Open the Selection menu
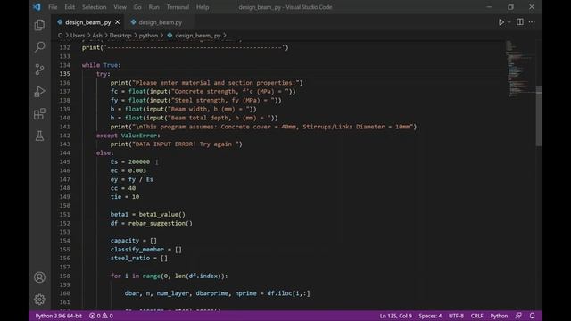Viewport: 571px width, 321px height. pyautogui.click(x=94, y=7)
